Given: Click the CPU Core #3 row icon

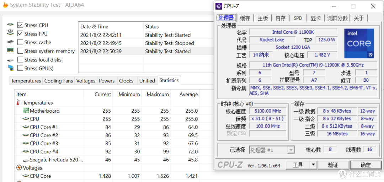Looking at the screenshot, I should point(26,143).
